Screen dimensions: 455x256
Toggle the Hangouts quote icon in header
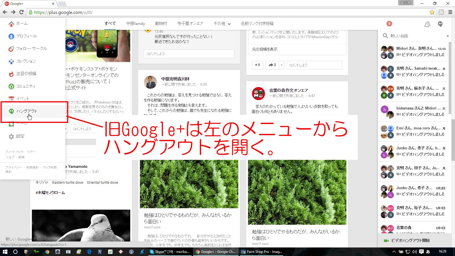440,24
